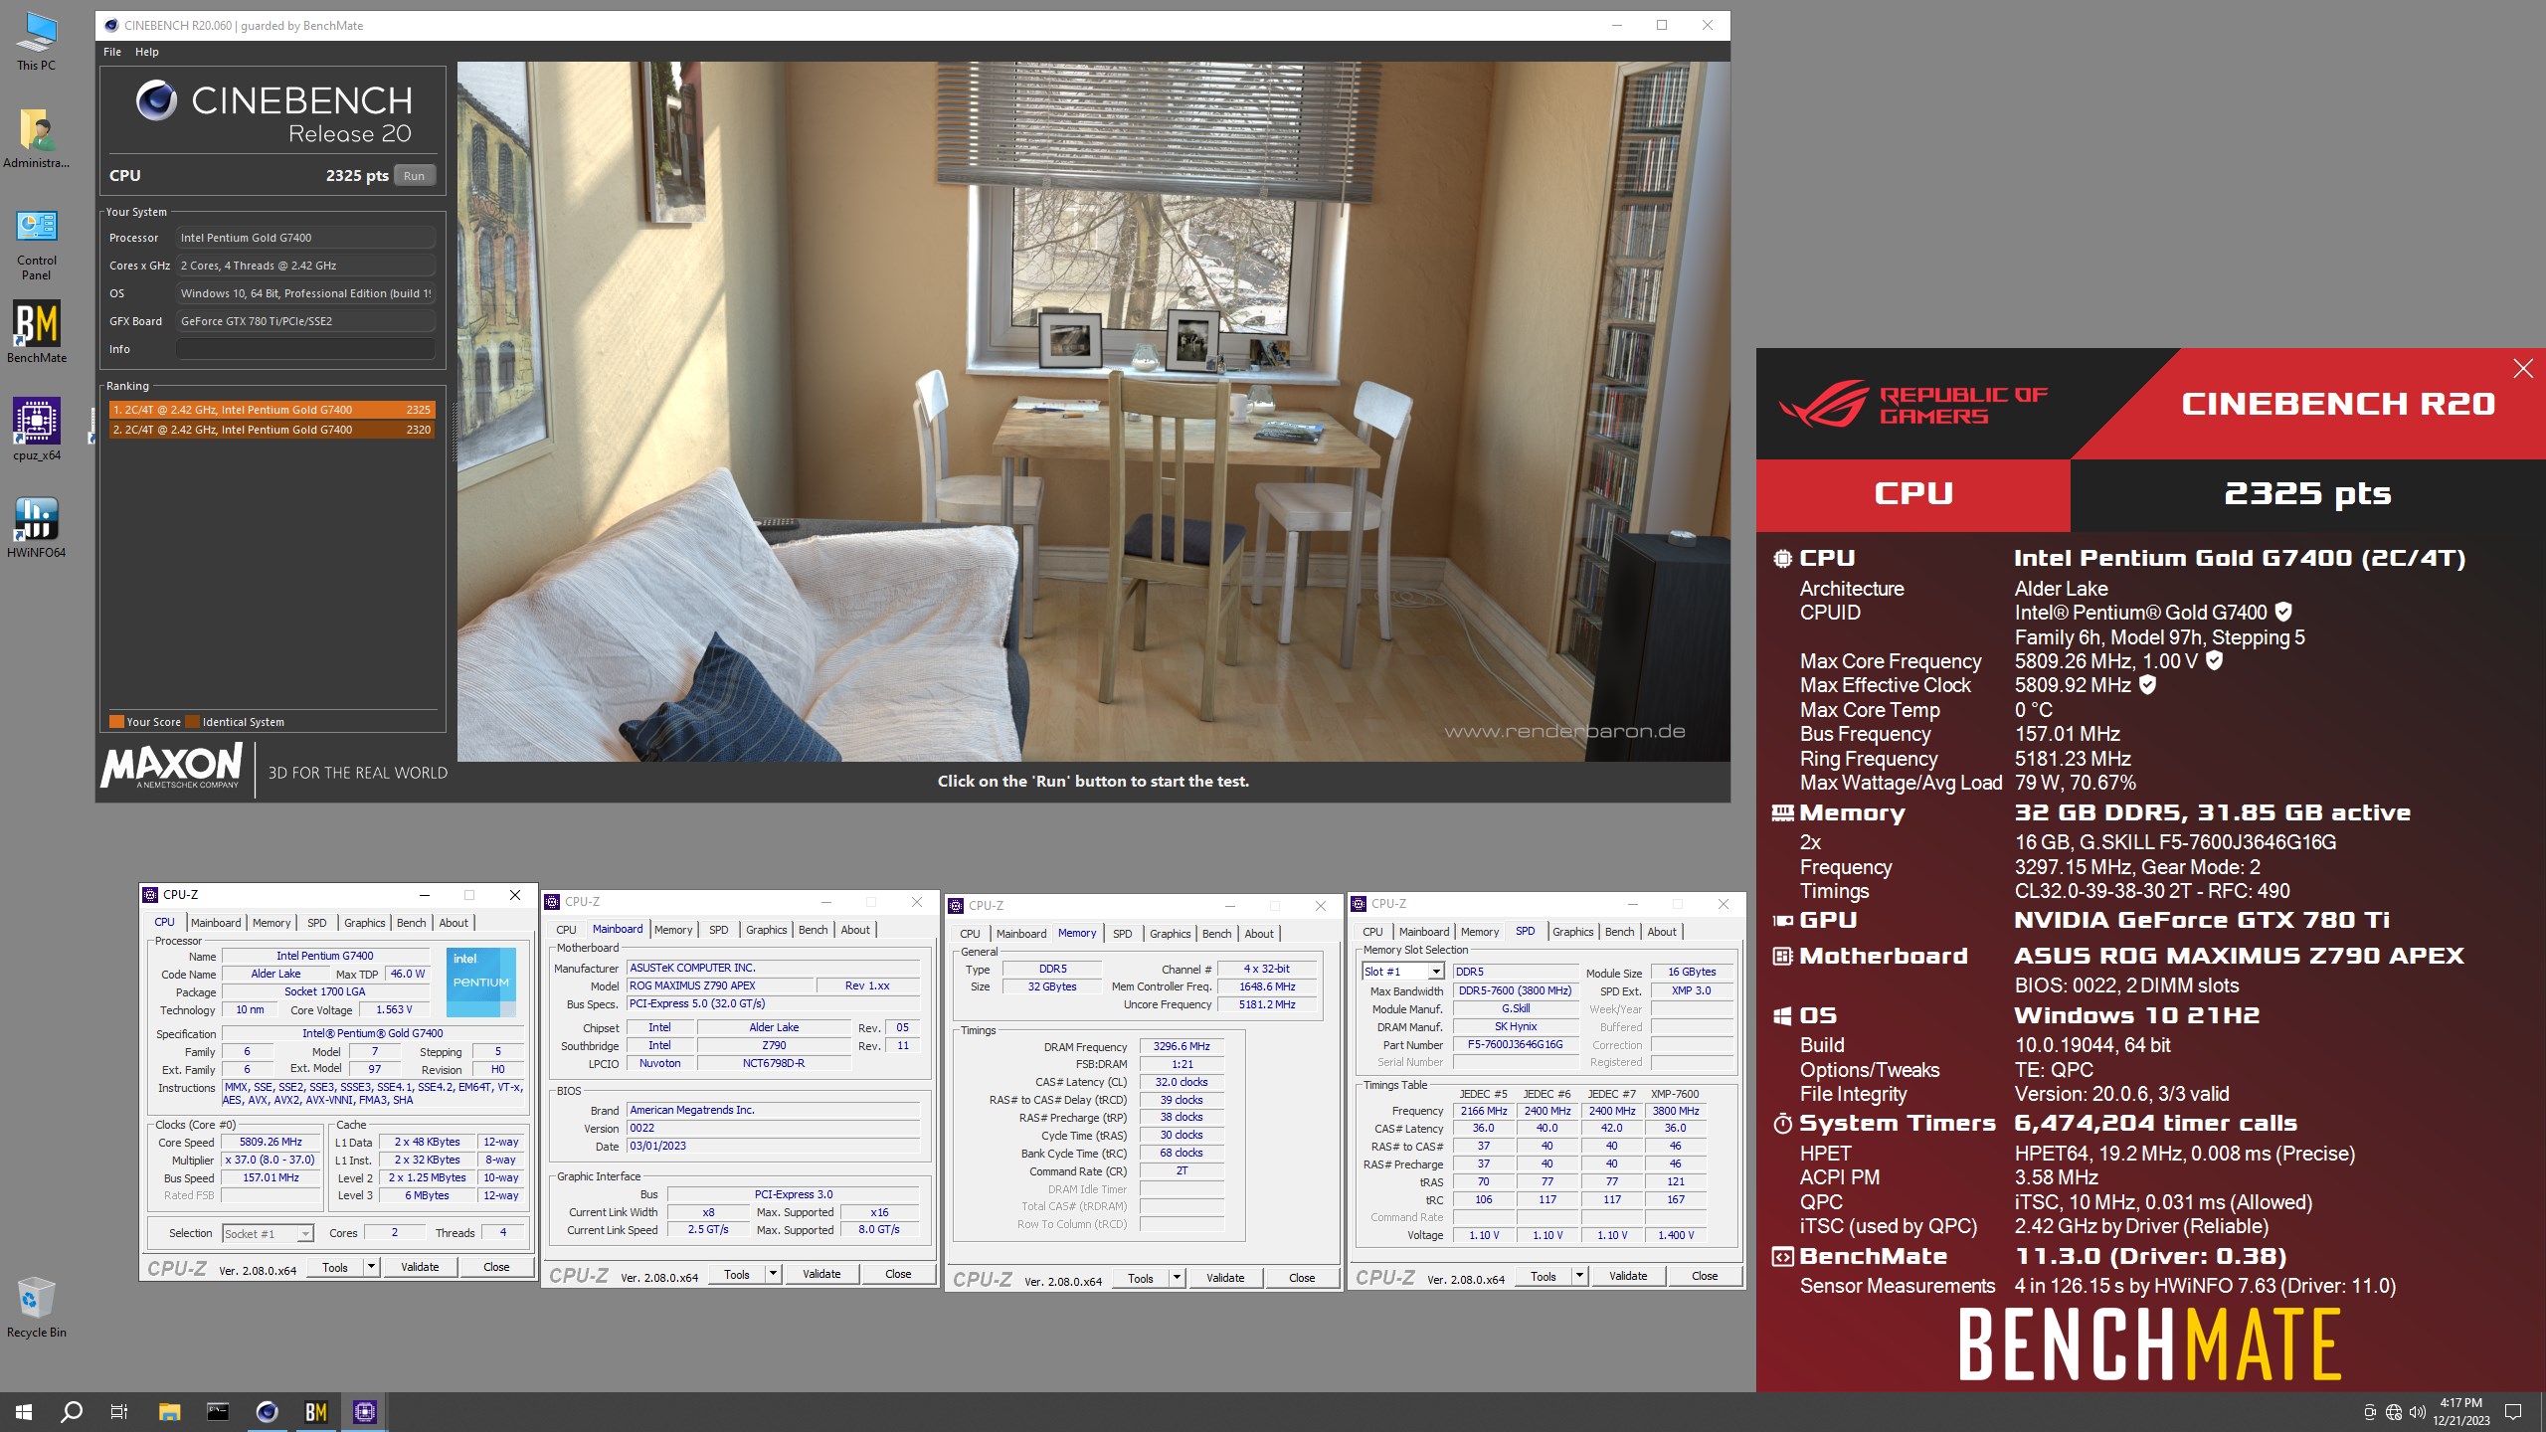Viewport: 2546px width, 1432px height.
Task: Click the Part Number F5-7600J3646G16G field
Action: point(1515,1044)
